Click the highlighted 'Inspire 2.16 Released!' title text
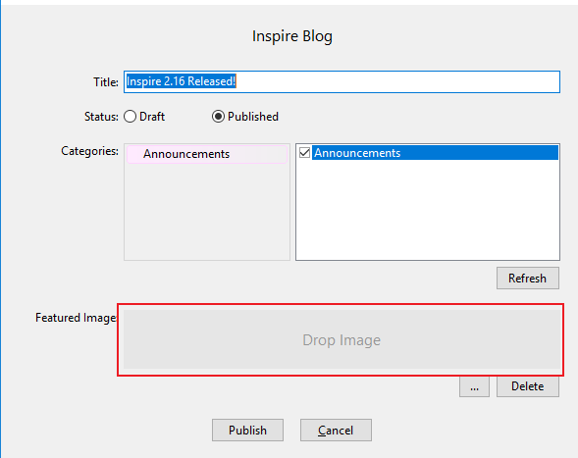 181,81
